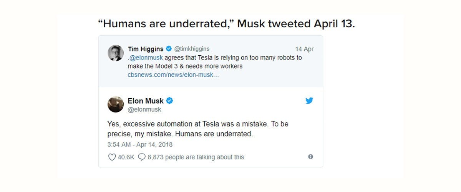Screen dimensions: 461x192
Task: Click the @timkhiggins handle
Action: coord(192,49)
